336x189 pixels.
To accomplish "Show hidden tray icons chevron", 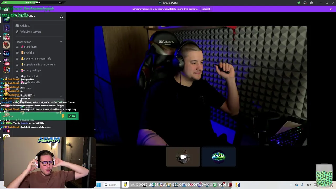I will (x=291, y=185).
